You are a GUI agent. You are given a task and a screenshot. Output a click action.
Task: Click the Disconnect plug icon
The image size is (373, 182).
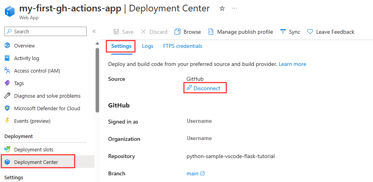(x=189, y=88)
